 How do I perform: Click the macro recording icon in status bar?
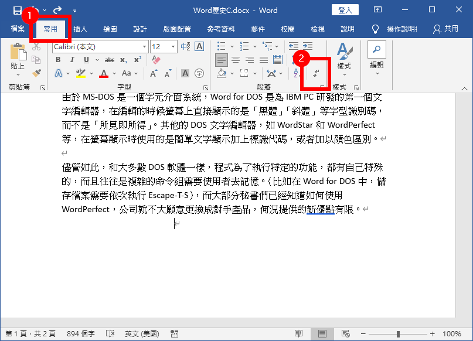click(x=174, y=333)
